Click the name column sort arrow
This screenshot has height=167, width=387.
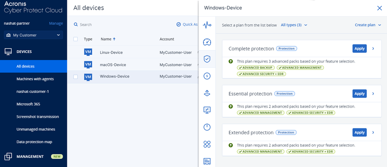[114, 39]
